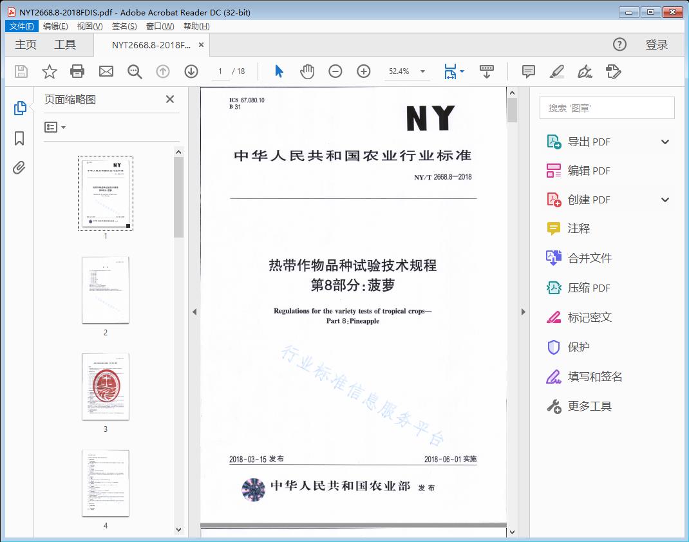Open the bookmarks panel icon
Image resolution: width=689 pixels, height=542 pixels.
(19, 138)
